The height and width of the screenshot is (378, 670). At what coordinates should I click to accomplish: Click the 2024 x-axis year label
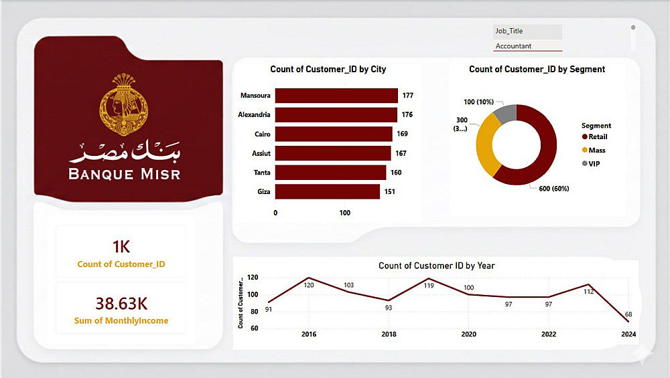628,334
